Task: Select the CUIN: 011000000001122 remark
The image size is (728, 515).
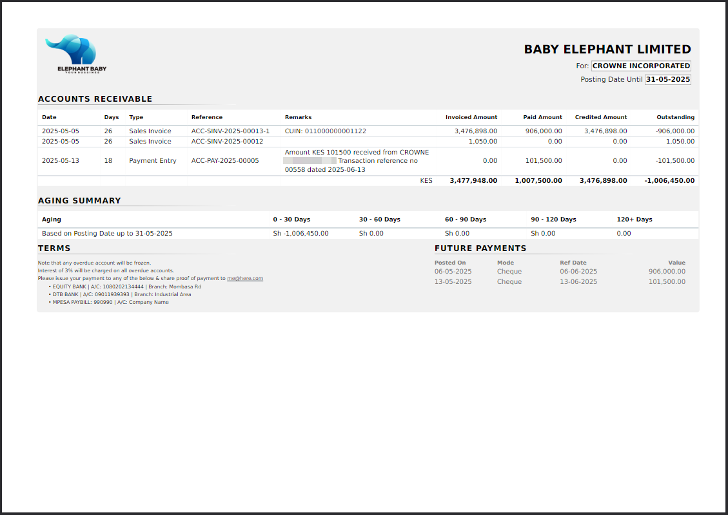Action: pos(326,131)
